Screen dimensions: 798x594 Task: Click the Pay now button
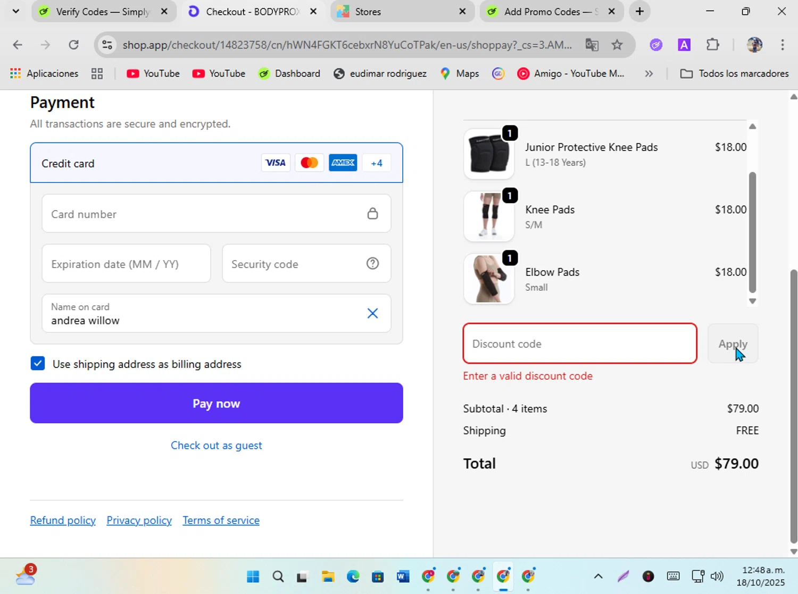(x=217, y=403)
